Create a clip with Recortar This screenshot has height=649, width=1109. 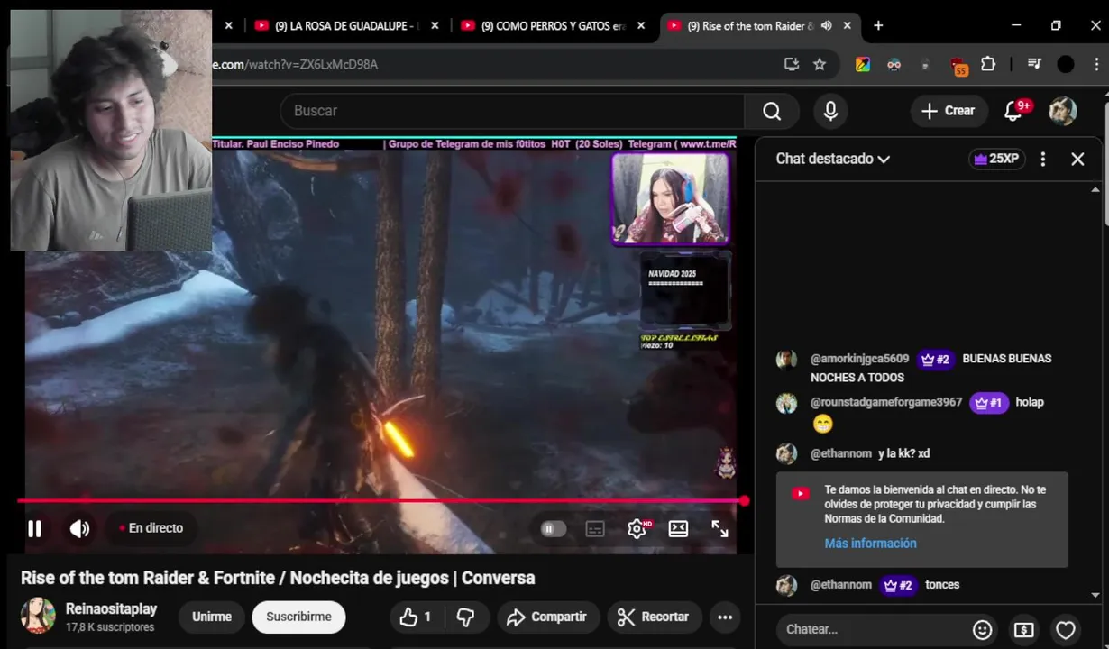[654, 617]
